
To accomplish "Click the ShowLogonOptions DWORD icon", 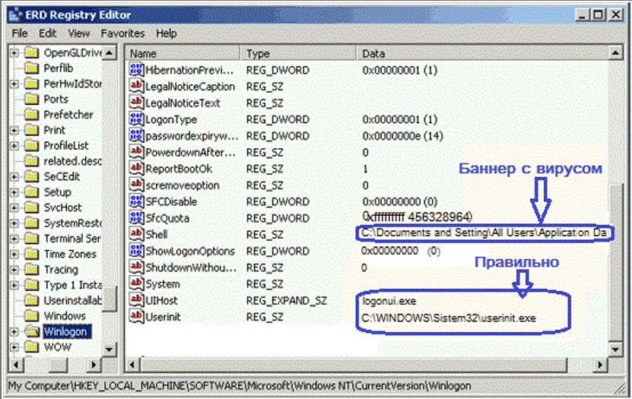I will 137,251.
